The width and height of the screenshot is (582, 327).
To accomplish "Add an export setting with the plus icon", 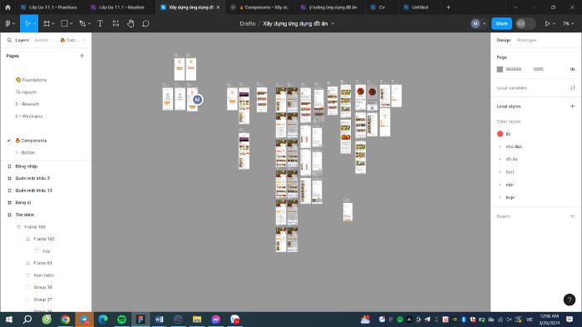I will pyautogui.click(x=572, y=216).
